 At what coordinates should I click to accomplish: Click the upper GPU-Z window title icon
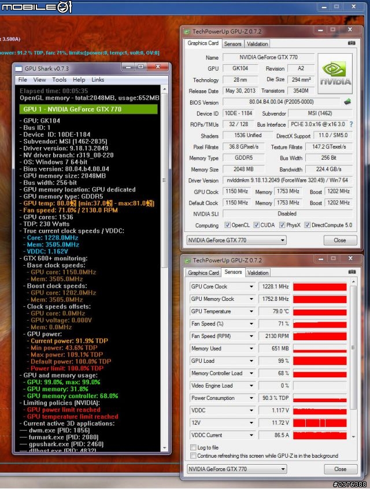click(x=187, y=31)
